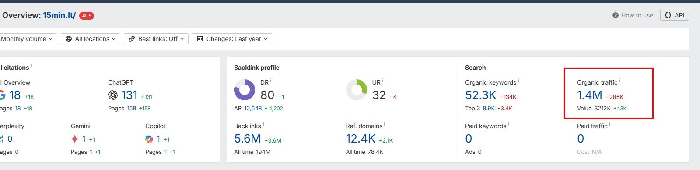Click the Backlink profile heading
The width and height of the screenshot is (700, 170).
tap(256, 68)
